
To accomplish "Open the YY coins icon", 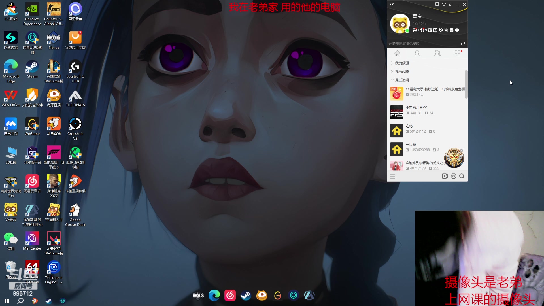I will click(451, 30).
